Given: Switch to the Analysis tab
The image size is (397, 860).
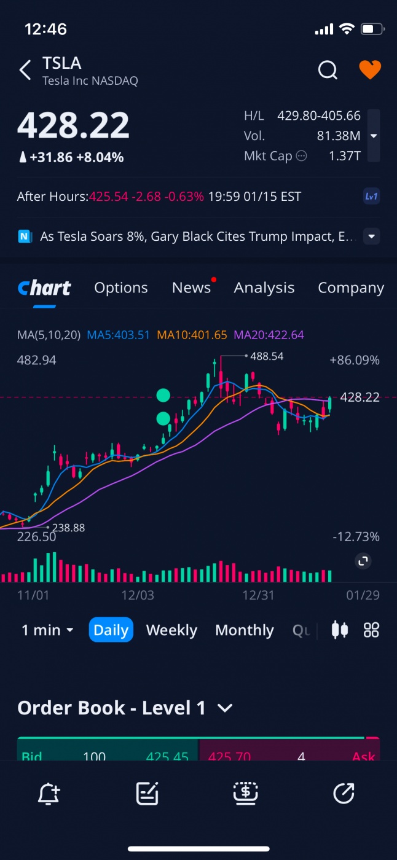Looking at the screenshot, I should click(264, 287).
